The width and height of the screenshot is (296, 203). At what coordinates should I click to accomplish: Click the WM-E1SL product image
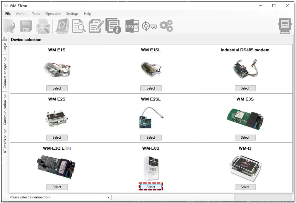point(151,69)
